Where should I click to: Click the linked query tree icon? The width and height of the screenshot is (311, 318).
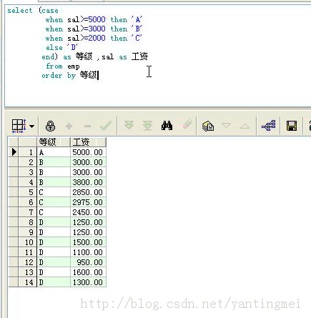click(x=269, y=126)
